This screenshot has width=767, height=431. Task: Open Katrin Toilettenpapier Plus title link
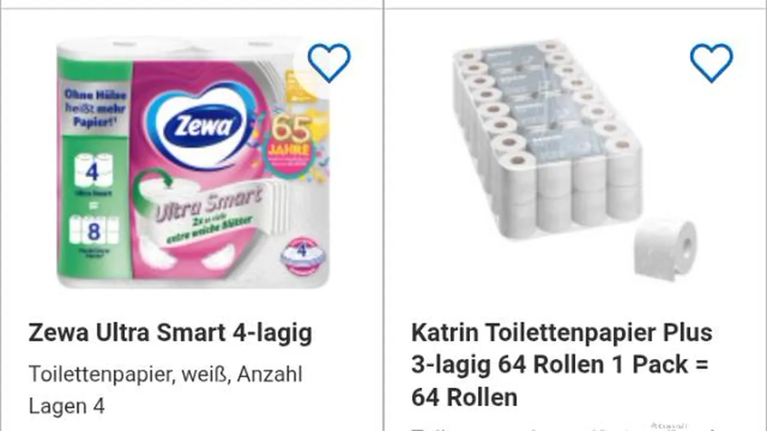point(561,365)
